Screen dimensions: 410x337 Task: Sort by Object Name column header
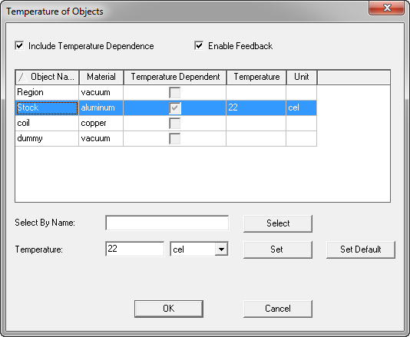coord(47,77)
